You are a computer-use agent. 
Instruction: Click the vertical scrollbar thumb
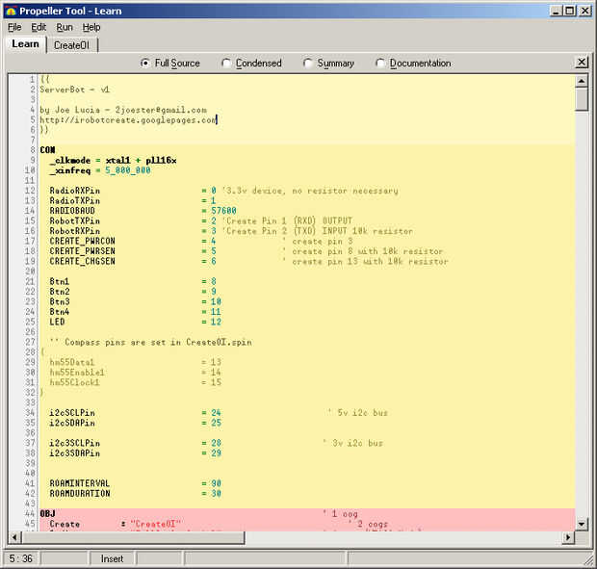coord(582,100)
